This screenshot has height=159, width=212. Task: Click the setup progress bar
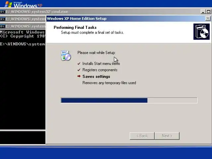[x=129, y=100]
